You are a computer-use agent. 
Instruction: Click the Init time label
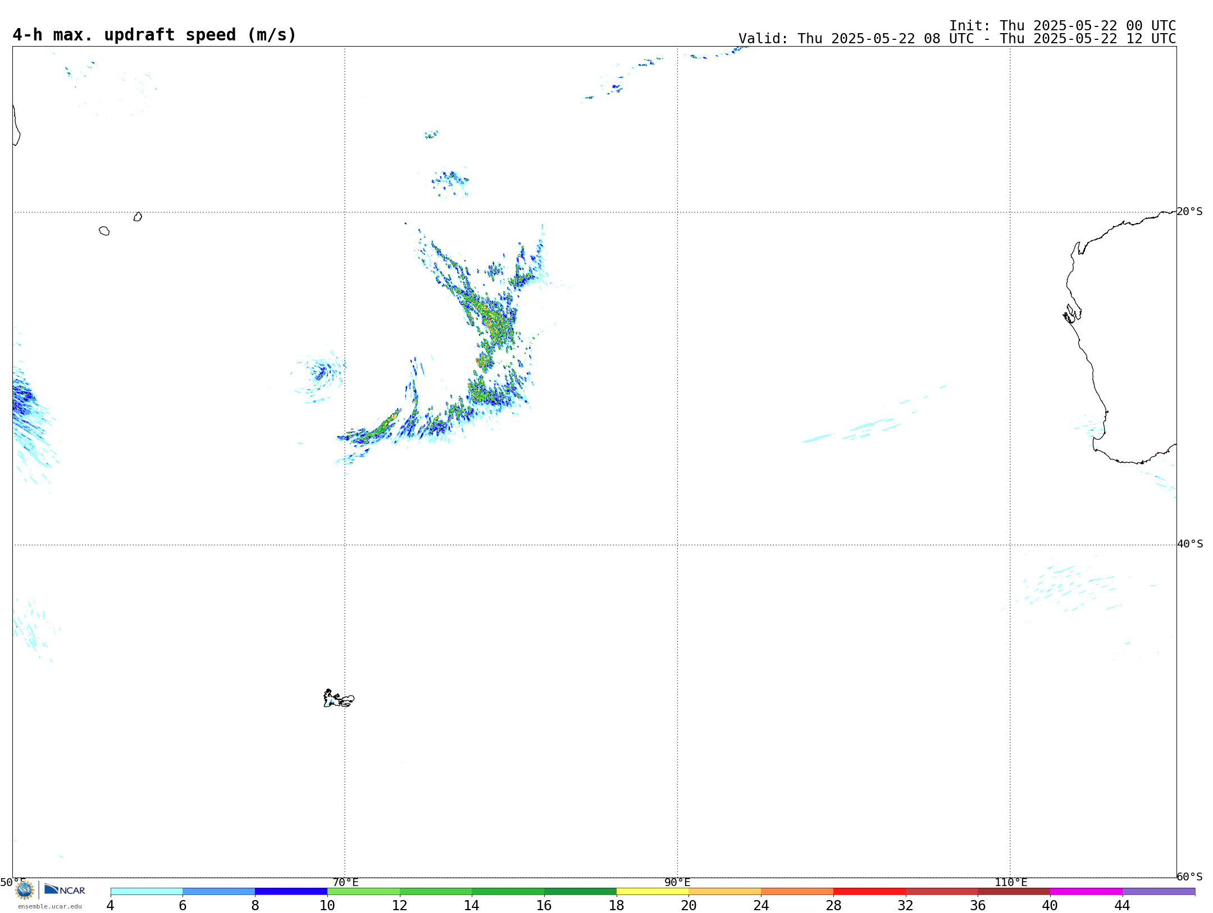pyautogui.click(x=1062, y=26)
